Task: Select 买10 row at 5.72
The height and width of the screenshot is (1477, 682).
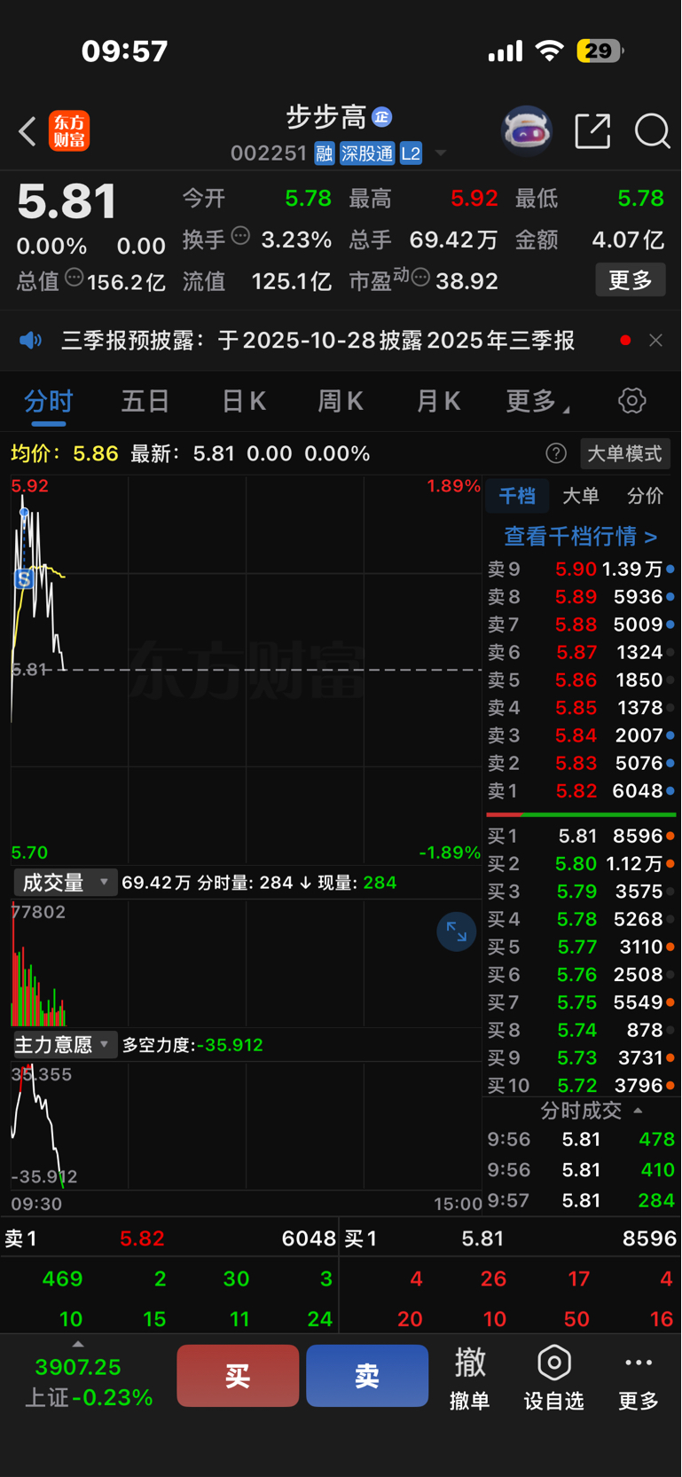Action: [581, 1085]
